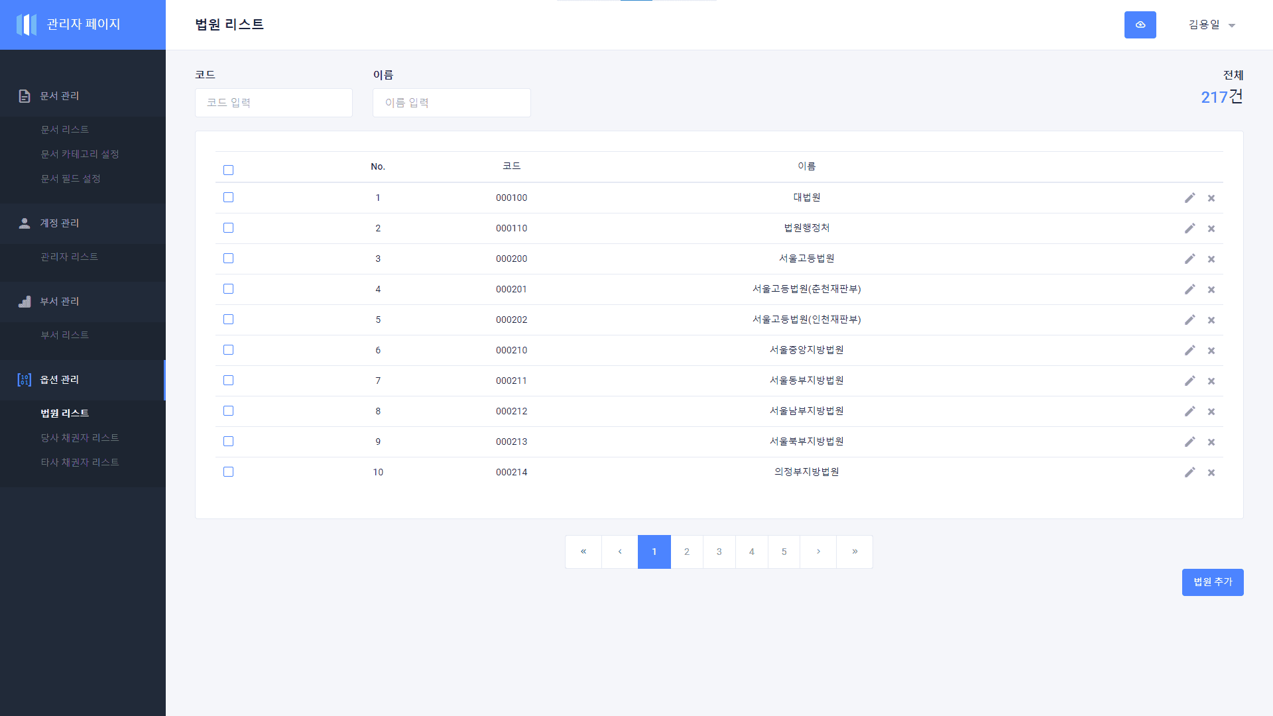The height and width of the screenshot is (716, 1273).
Task: Collapse the 부서 관리 menu section
Action: point(83,302)
